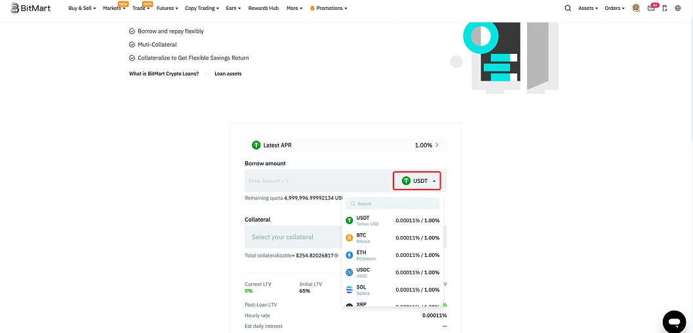Click the USDC coin icon in list
Screen dimensions: 693x333
(349, 272)
